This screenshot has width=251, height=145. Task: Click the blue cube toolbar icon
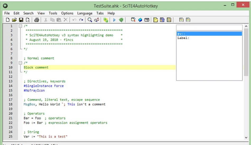click(140, 20)
